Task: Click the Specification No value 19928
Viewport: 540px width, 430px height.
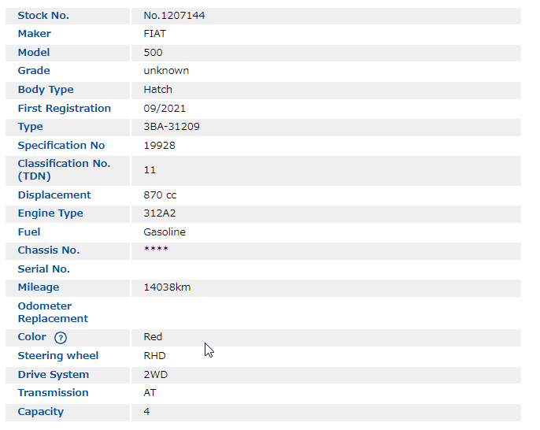Action: 159,146
